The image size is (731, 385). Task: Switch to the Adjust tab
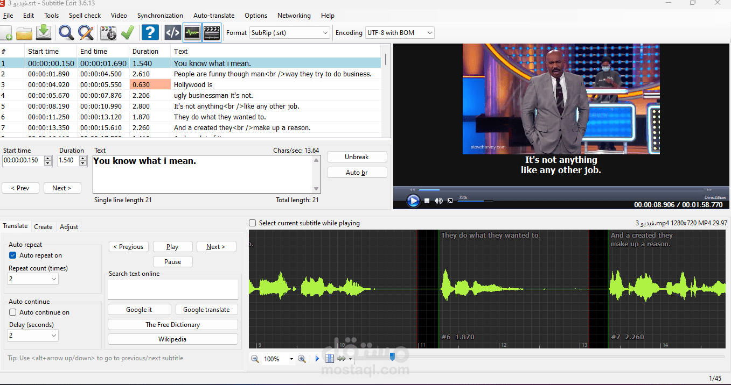69,227
